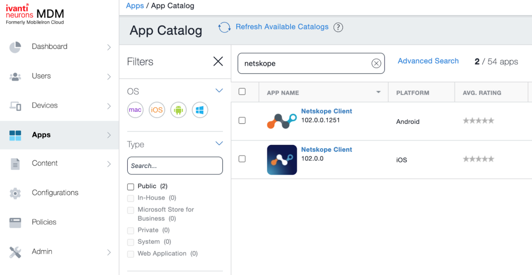Open Content menu item
Image resolution: width=532 pixels, height=275 pixels.
coord(45,163)
